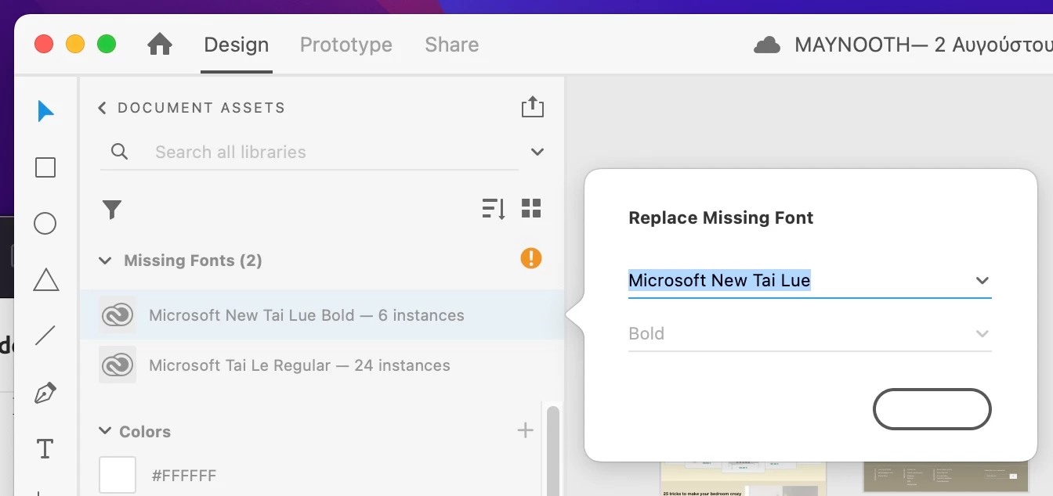Click Creative Cloud icon beside Microsoft New Tai Lue Bold
This screenshot has width=1053, height=496.
tap(118, 314)
